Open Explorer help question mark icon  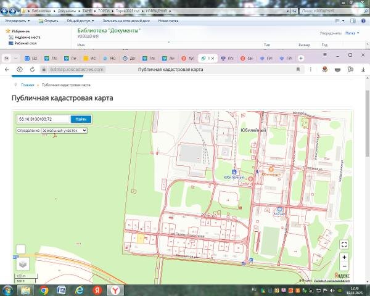(363, 21)
